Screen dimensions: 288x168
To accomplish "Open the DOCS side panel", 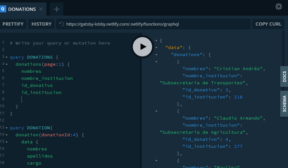I will [x=284, y=76].
